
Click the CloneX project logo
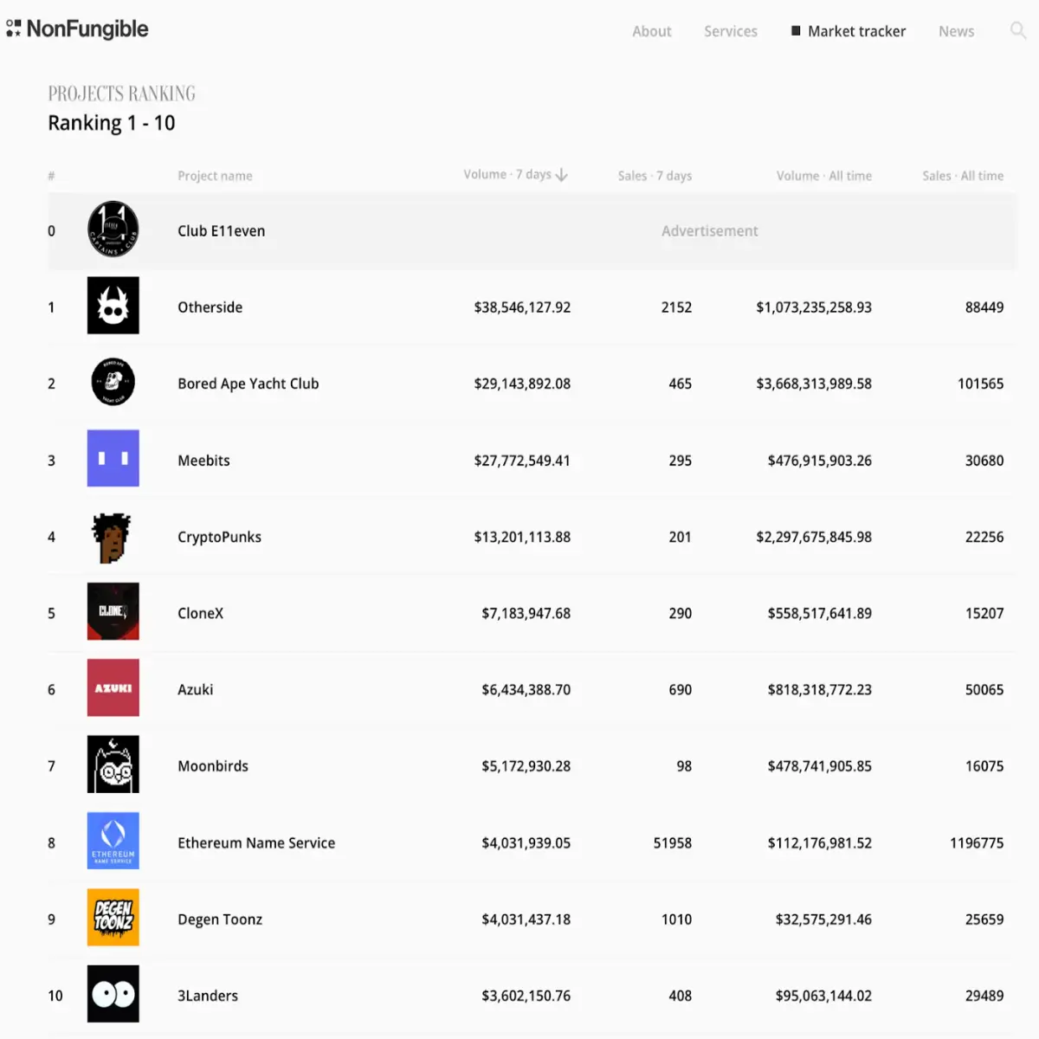pyautogui.click(x=113, y=611)
